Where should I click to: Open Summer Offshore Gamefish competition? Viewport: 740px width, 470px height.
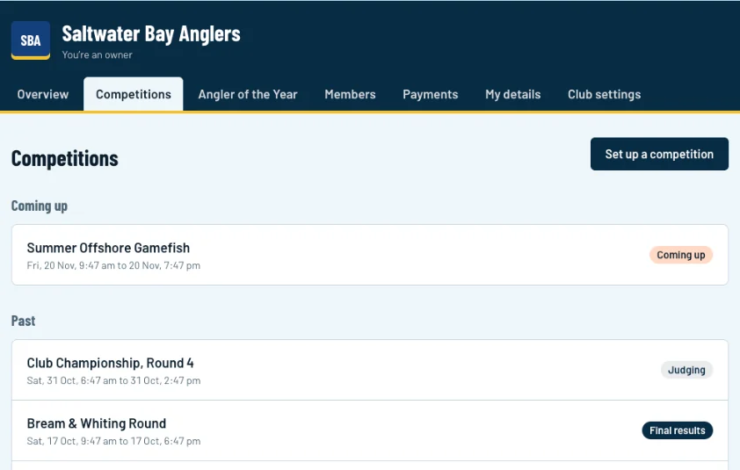[370, 255]
